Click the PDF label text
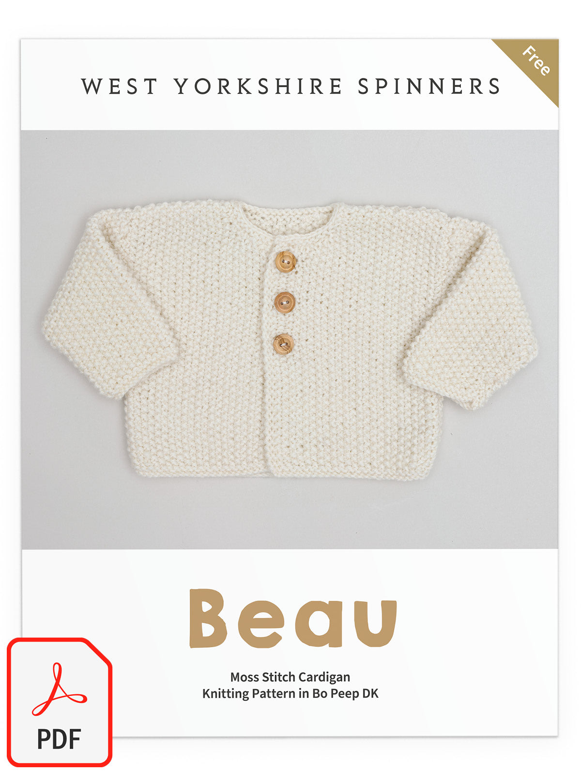The height and width of the screenshot is (774, 581). (x=59, y=739)
